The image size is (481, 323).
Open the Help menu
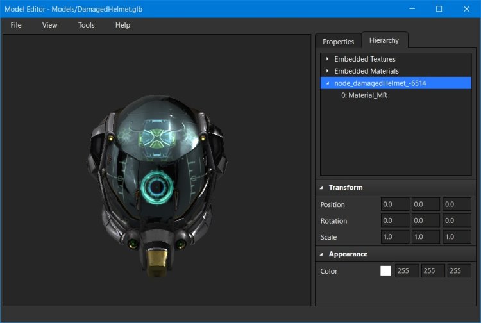point(122,25)
